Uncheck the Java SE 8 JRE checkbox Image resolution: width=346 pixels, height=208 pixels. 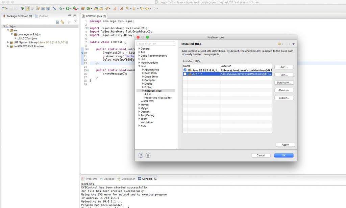pyautogui.click(x=185, y=70)
